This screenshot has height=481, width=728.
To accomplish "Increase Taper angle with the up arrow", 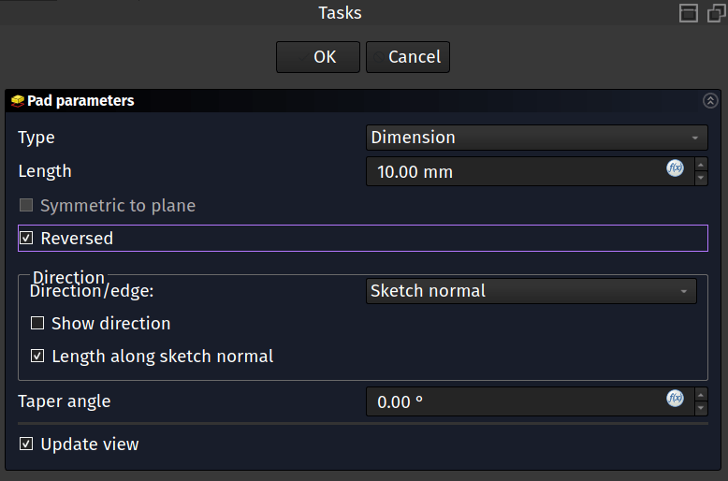I will tap(701, 395).
